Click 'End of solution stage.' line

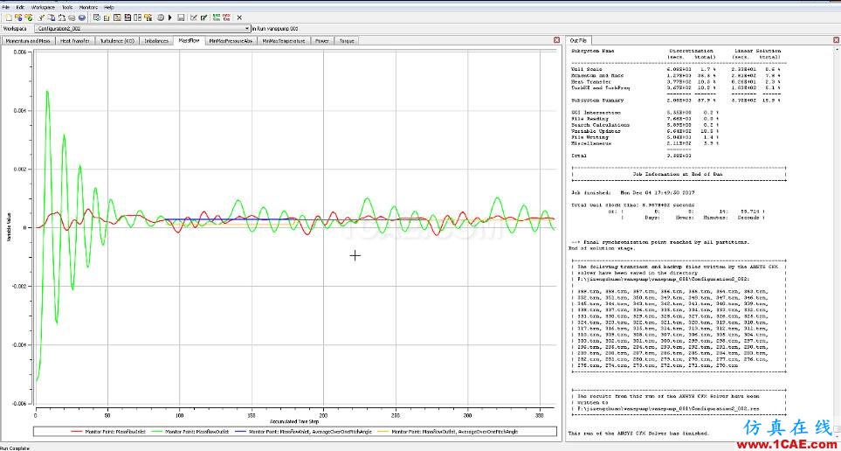(x=602, y=248)
